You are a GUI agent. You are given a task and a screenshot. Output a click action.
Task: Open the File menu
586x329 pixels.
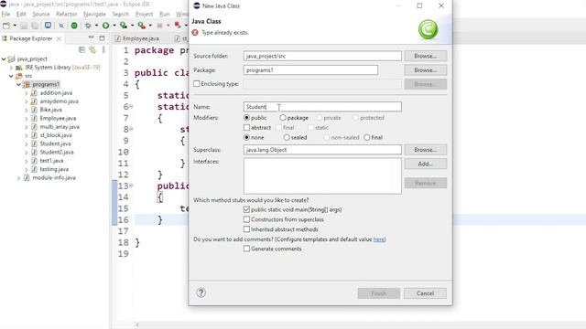click(x=5, y=14)
